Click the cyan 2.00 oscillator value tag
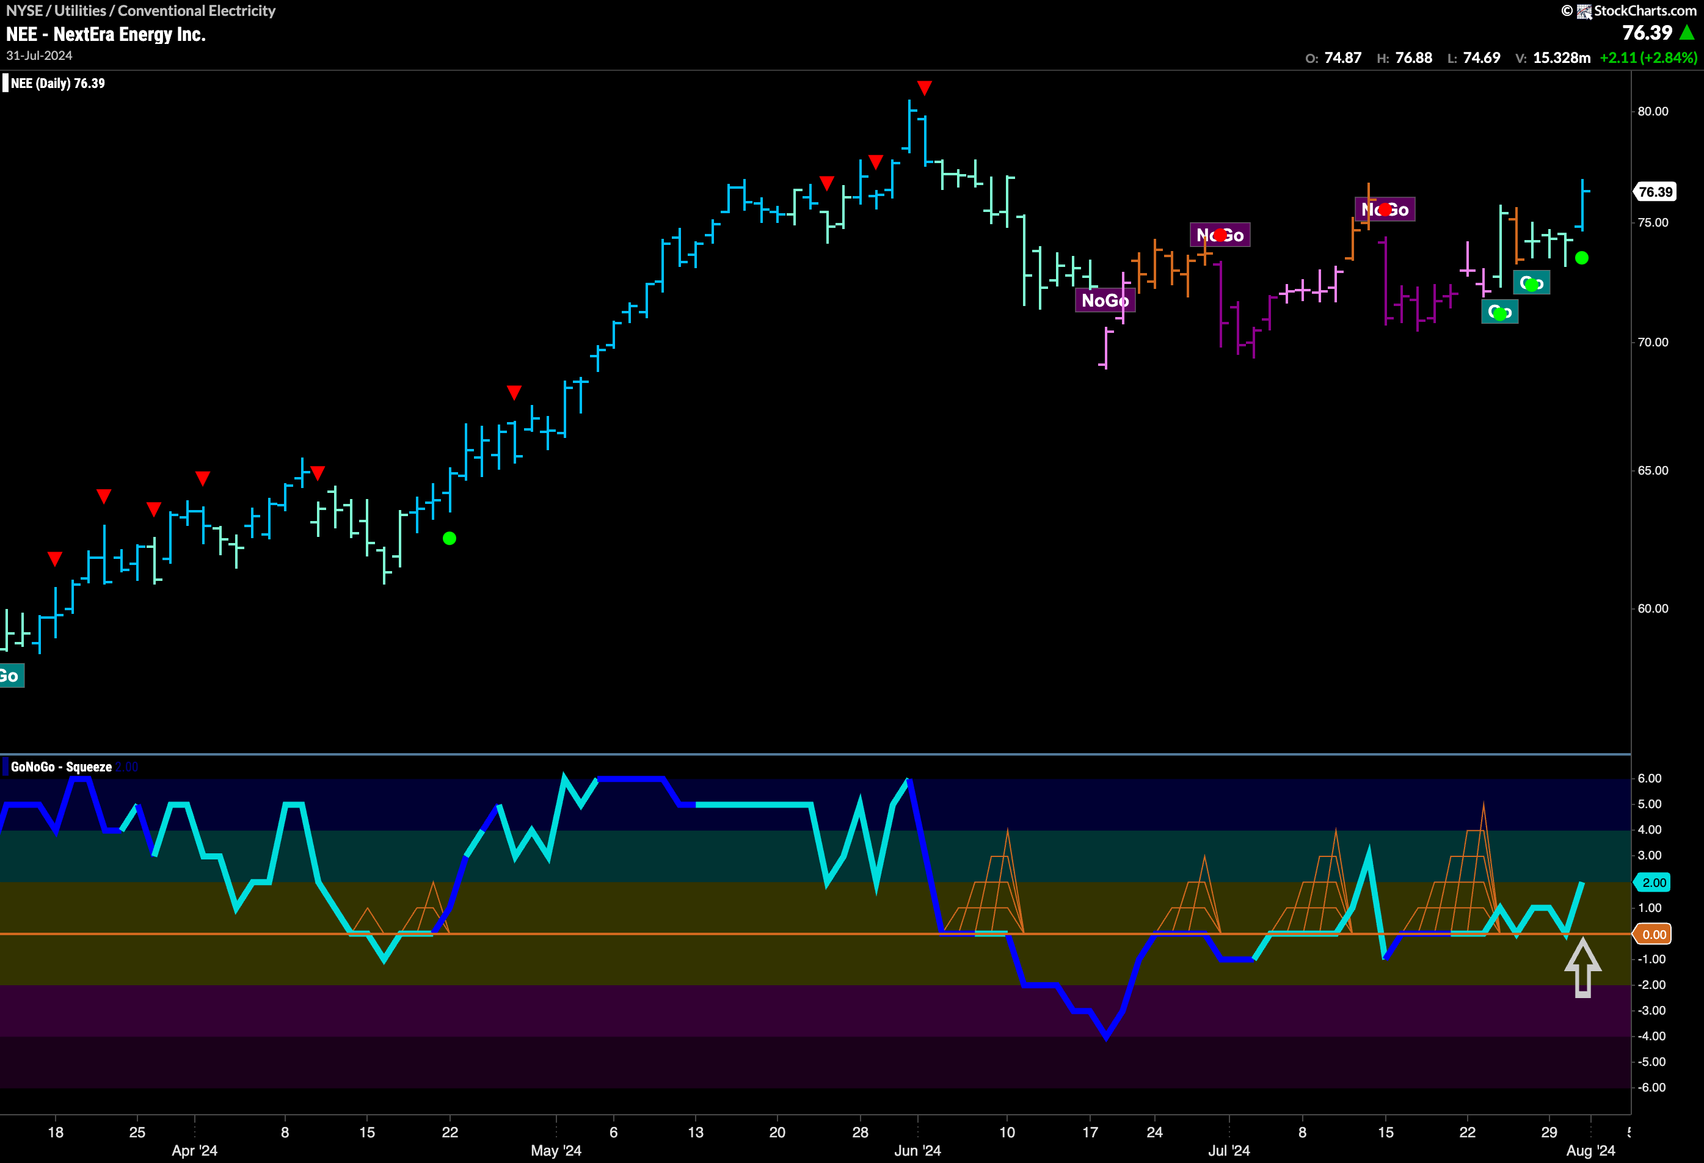1704x1163 pixels. tap(1653, 882)
